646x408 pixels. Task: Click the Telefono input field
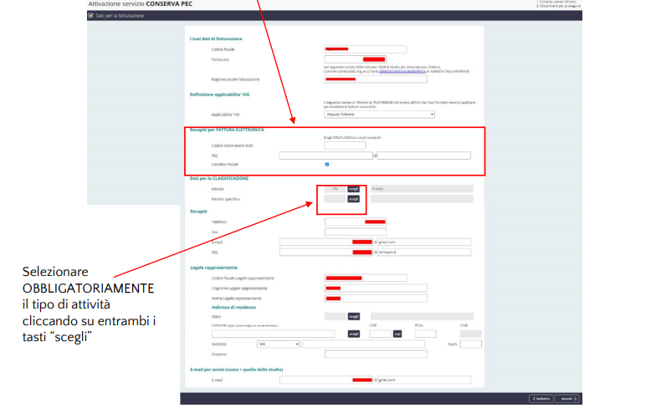point(356,222)
